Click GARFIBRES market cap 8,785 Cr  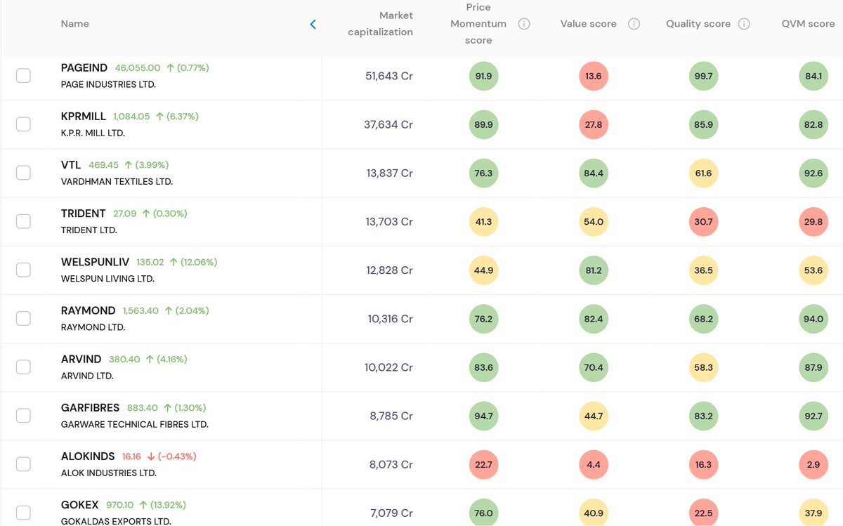pyautogui.click(x=392, y=415)
